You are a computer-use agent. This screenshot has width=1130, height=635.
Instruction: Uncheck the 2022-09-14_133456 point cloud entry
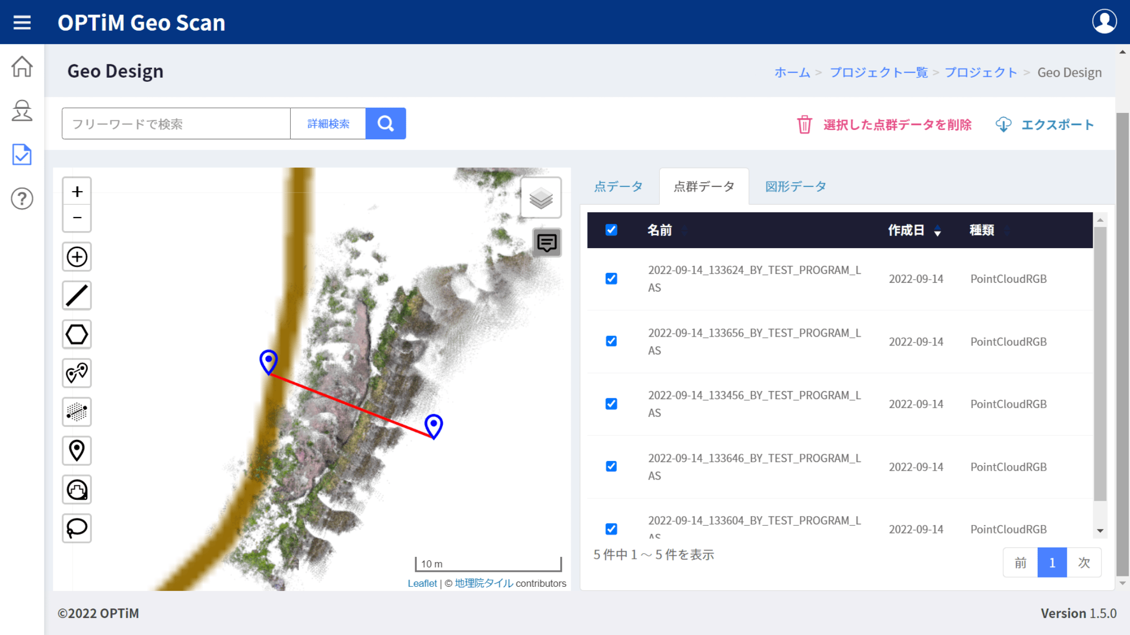(611, 403)
